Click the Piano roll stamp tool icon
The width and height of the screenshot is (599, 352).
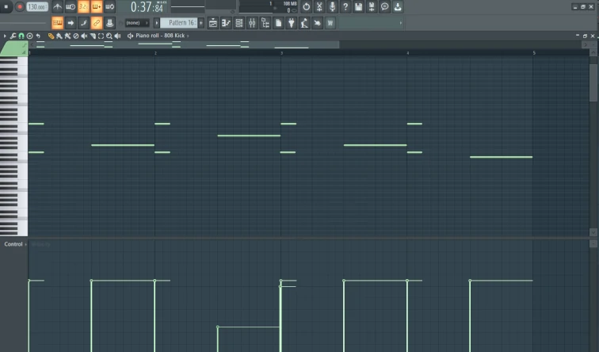pyautogui.click(x=30, y=36)
